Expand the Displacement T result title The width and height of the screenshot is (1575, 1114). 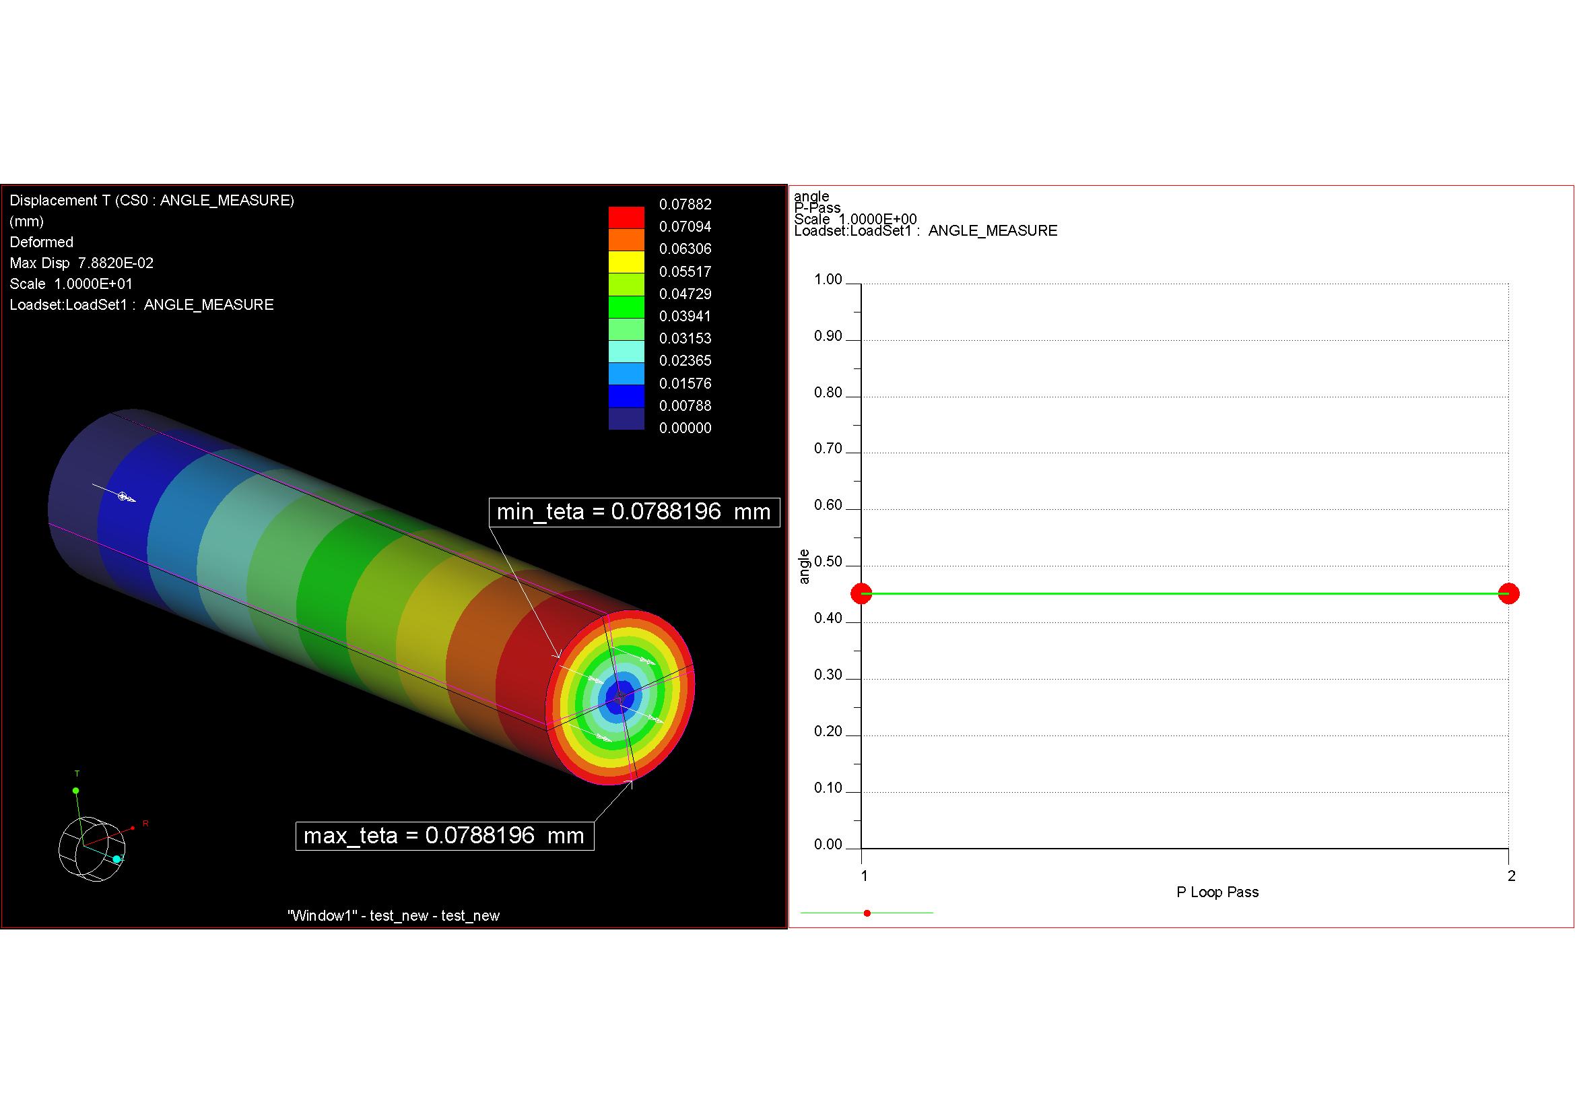[x=152, y=201]
